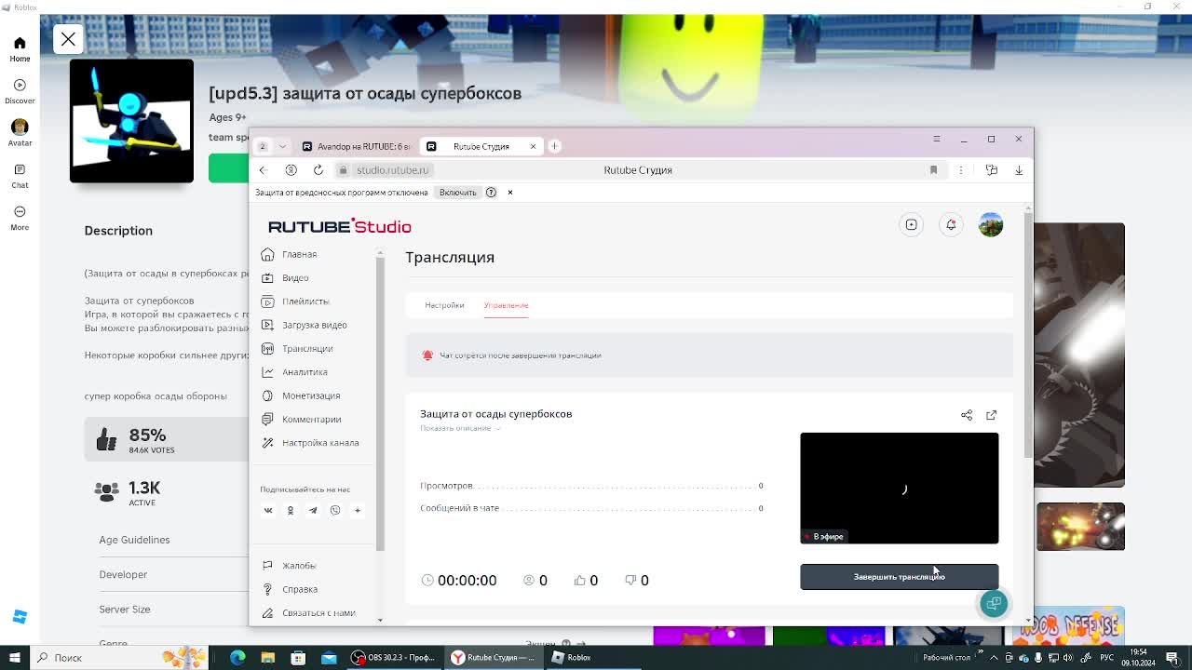Open Roblox Chat in sidebar
Image resolution: width=1192 pixels, height=670 pixels.
[x=20, y=176]
